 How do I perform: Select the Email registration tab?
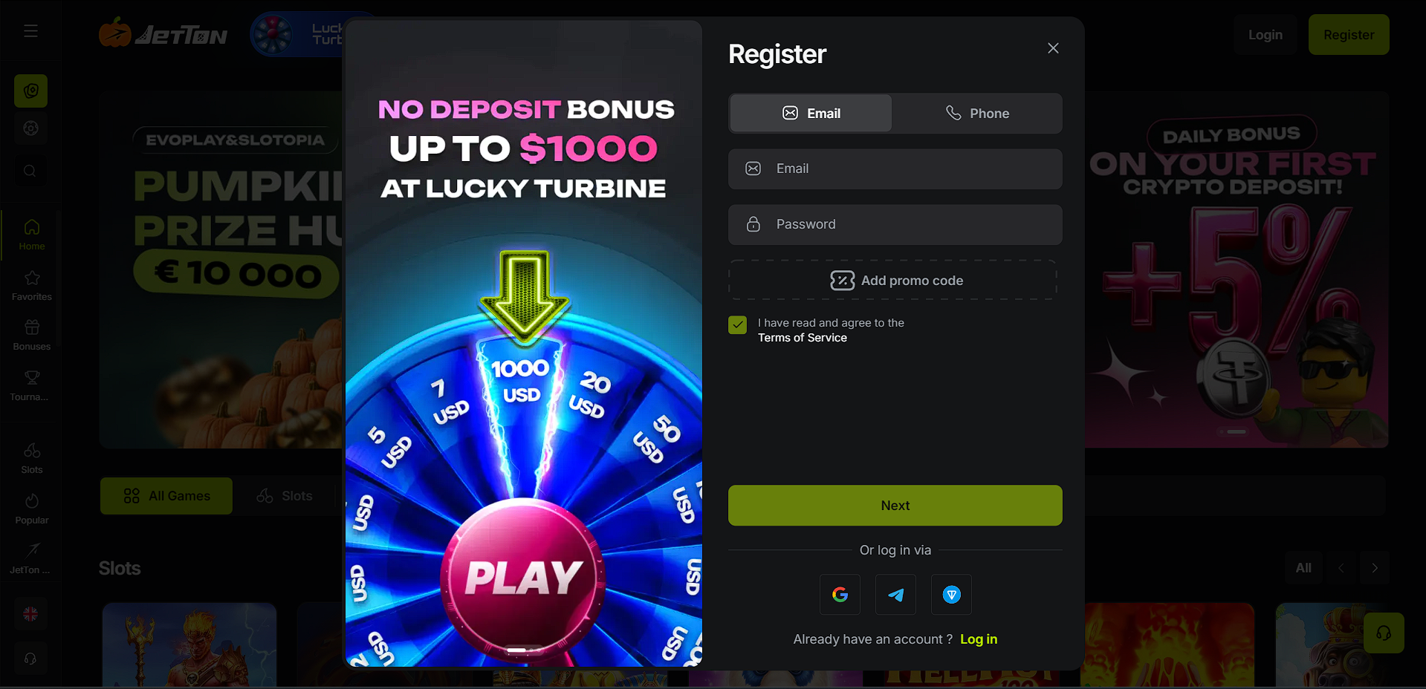[811, 114]
